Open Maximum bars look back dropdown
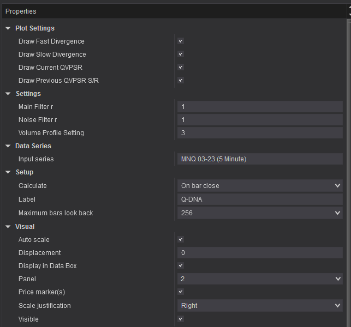This screenshot has width=351, height=327. pos(260,213)
